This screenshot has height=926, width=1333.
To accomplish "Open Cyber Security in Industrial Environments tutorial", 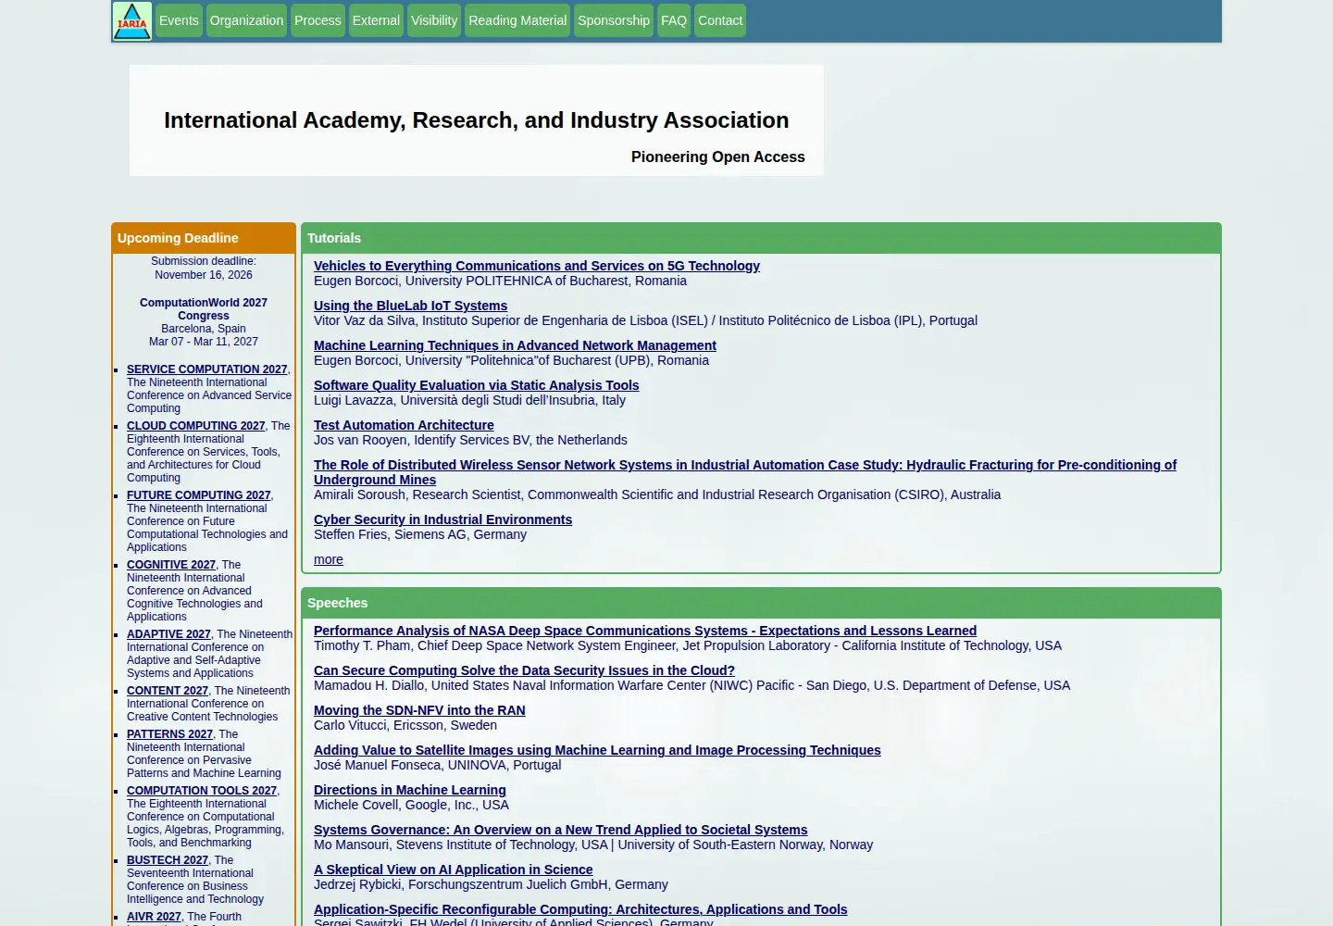I will pyautogui.click(x=442, y=519).
